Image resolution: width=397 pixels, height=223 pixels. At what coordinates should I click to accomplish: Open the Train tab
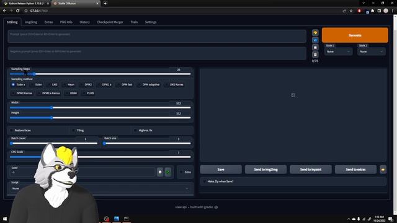tap(134, 22)
